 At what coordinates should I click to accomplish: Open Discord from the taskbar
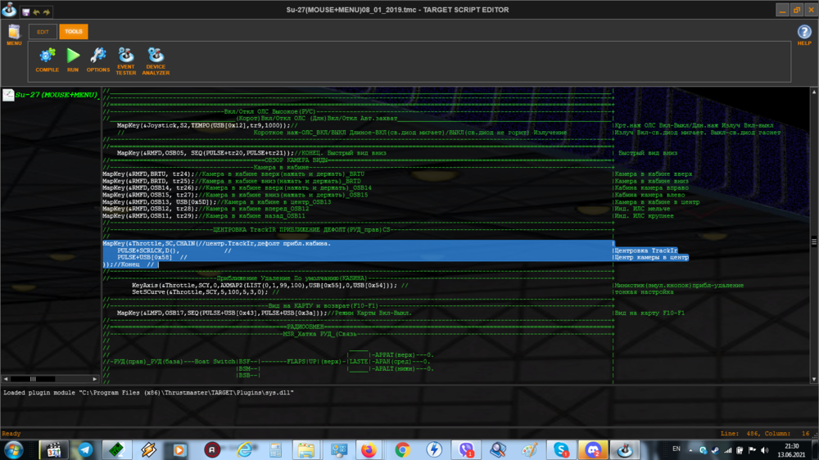click(x=593, y=450)
